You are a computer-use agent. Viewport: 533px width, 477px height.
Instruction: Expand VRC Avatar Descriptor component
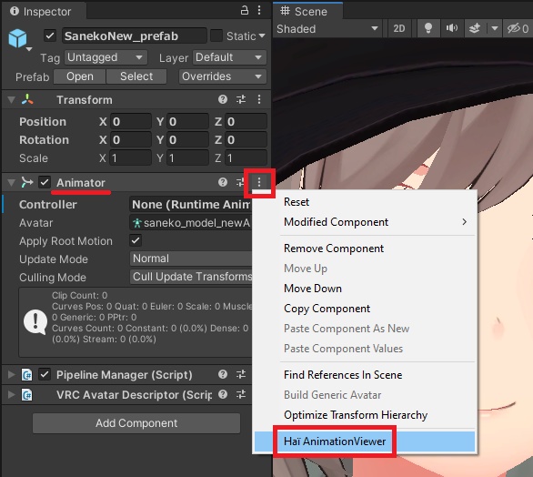click(11, 395)
